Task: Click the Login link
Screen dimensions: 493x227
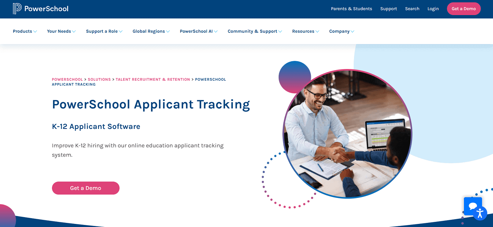Action: click(x=433, y=9)
